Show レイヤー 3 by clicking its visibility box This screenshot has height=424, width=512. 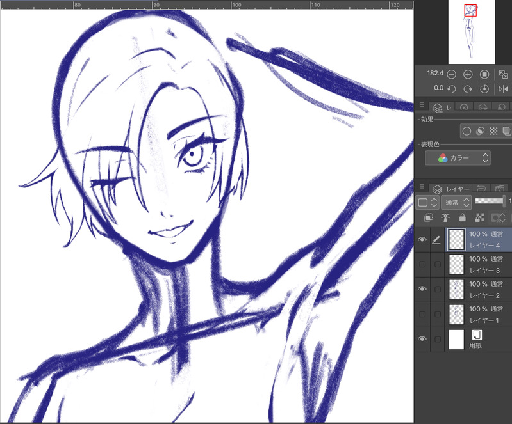click(x=422, y=264)
